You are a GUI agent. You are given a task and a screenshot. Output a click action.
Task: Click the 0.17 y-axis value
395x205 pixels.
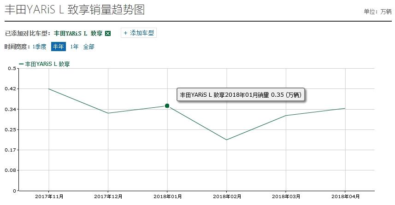10,150
